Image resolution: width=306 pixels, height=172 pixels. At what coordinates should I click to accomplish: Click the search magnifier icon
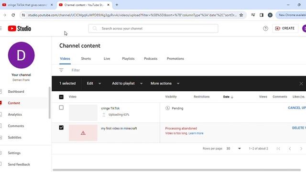coord(95,29)
